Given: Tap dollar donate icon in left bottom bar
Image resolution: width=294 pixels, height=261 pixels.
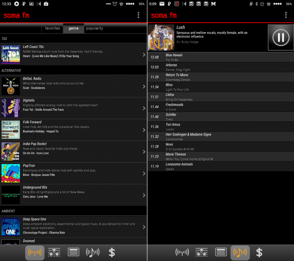Looking at the screenshot, I should [112, 253].
